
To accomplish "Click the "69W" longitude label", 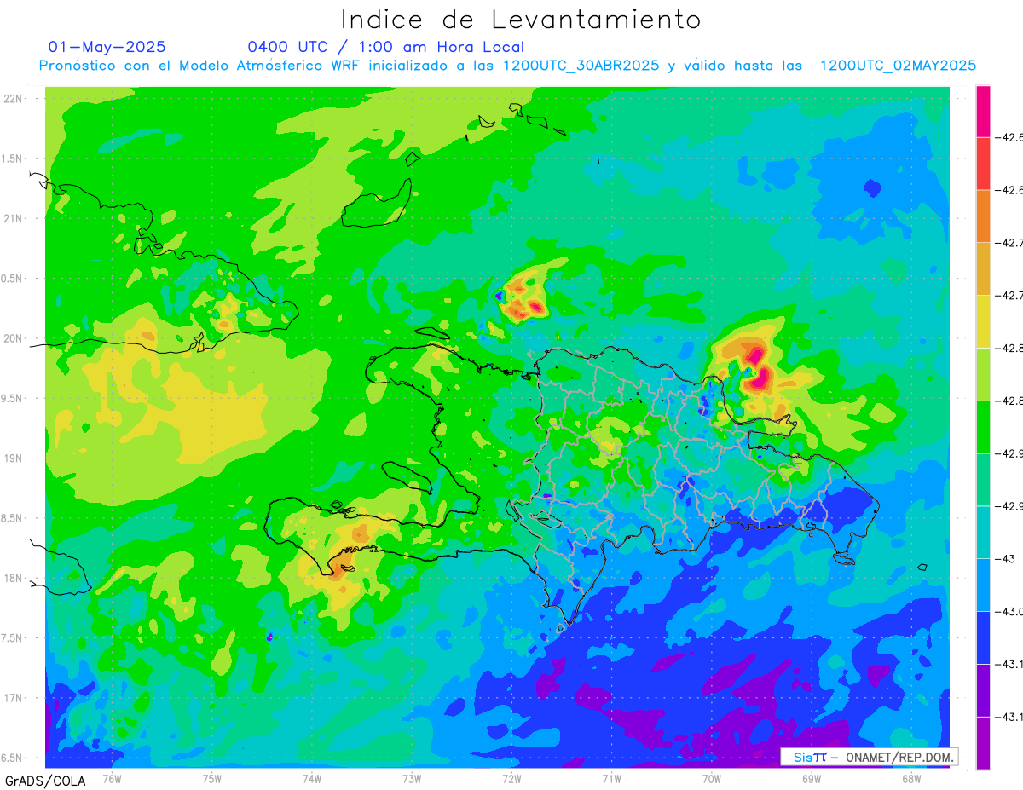I will pyautogui.click(x=812, y=779).
